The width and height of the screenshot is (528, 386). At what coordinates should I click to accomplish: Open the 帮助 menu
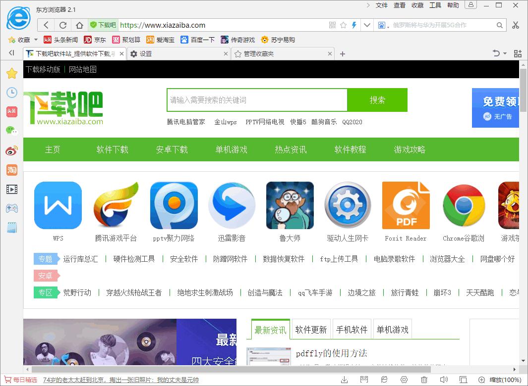(453, 5)
